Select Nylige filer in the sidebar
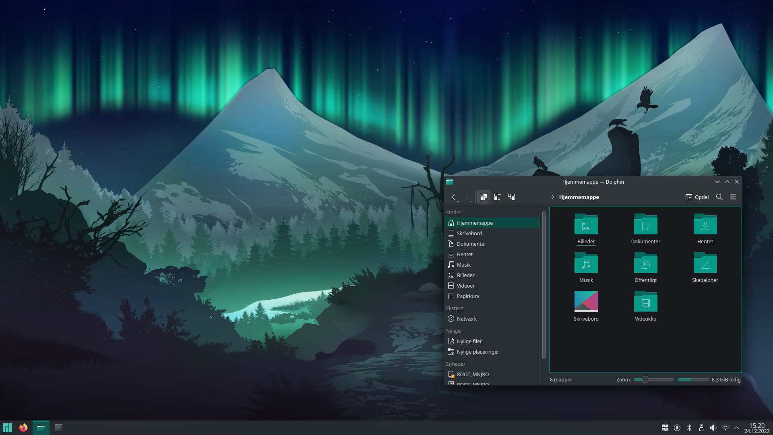773x435 pixels. tap(469, 341)
